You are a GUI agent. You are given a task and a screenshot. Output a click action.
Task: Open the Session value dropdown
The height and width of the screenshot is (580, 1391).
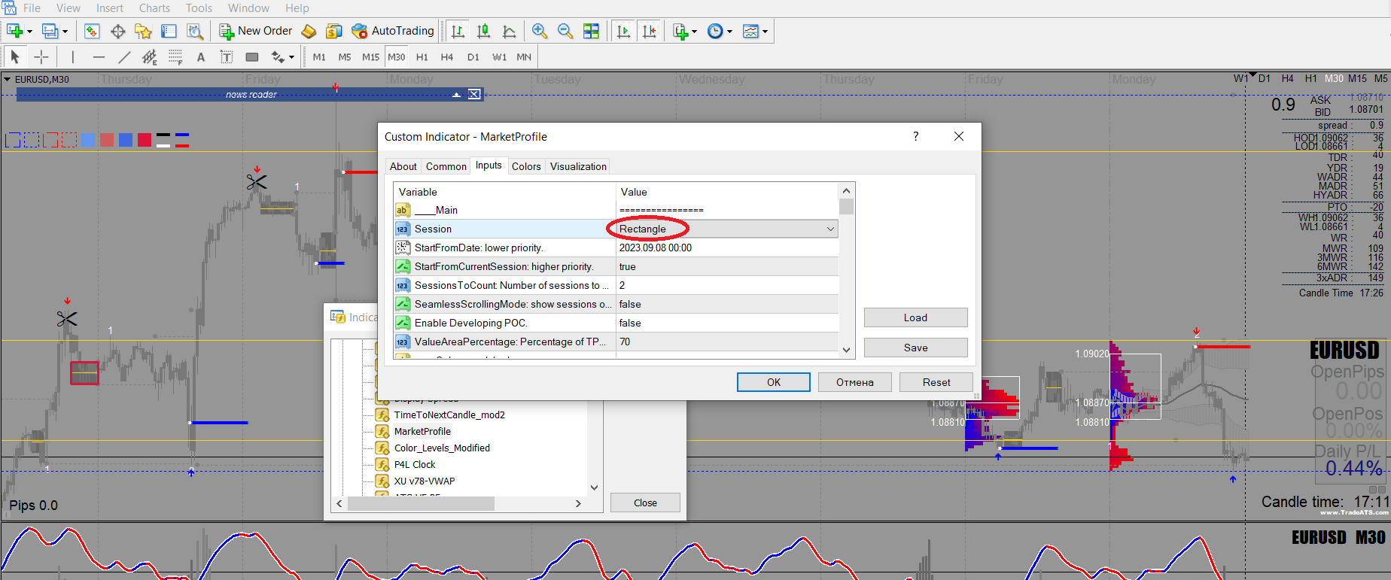830,229
